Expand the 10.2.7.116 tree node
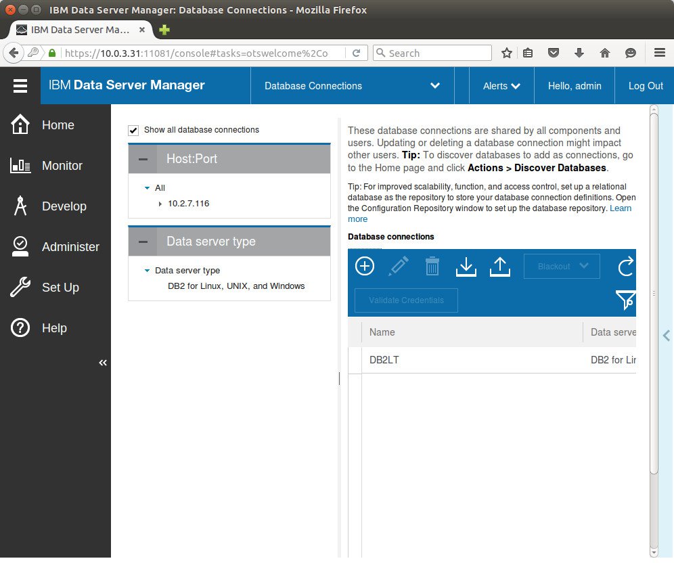Viewport: 674px width, 563px height. pyautogui.click(x=160, y=204)
